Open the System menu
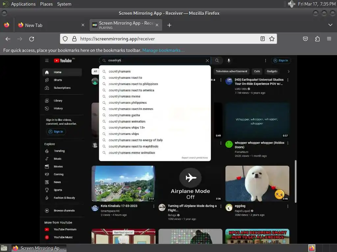 click(x=64, y=4)
